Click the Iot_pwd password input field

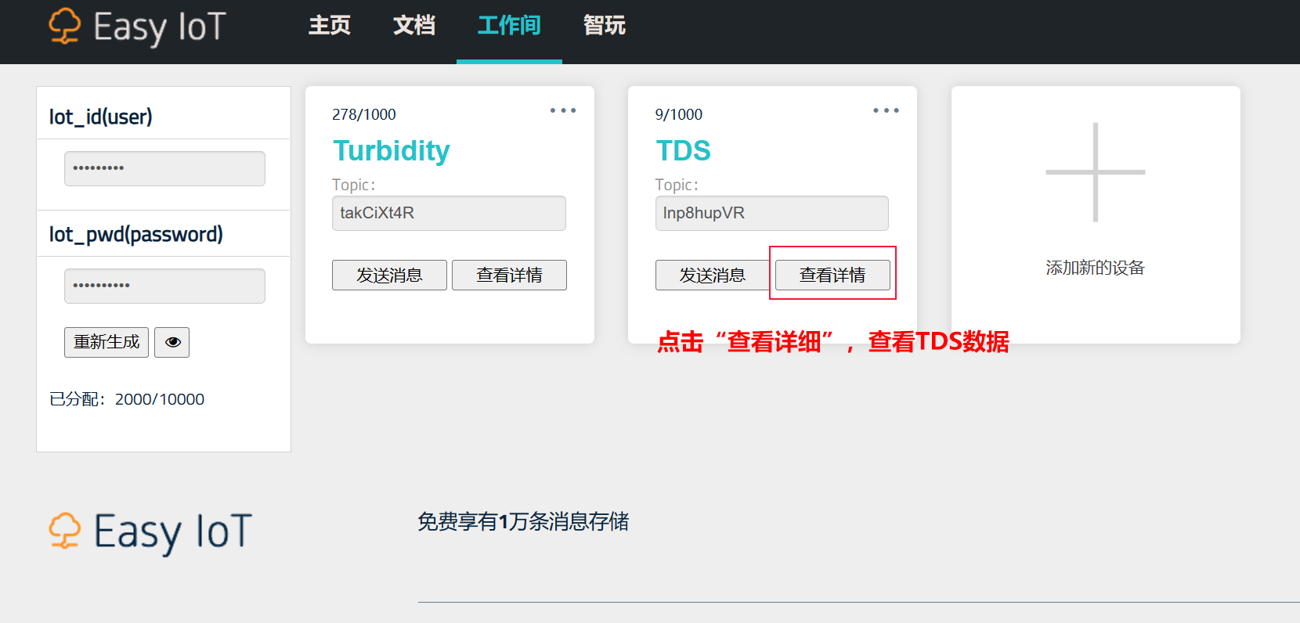pos(164,286)
